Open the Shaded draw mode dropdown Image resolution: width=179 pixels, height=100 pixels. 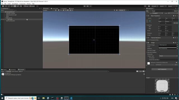[x=48, y=10]
